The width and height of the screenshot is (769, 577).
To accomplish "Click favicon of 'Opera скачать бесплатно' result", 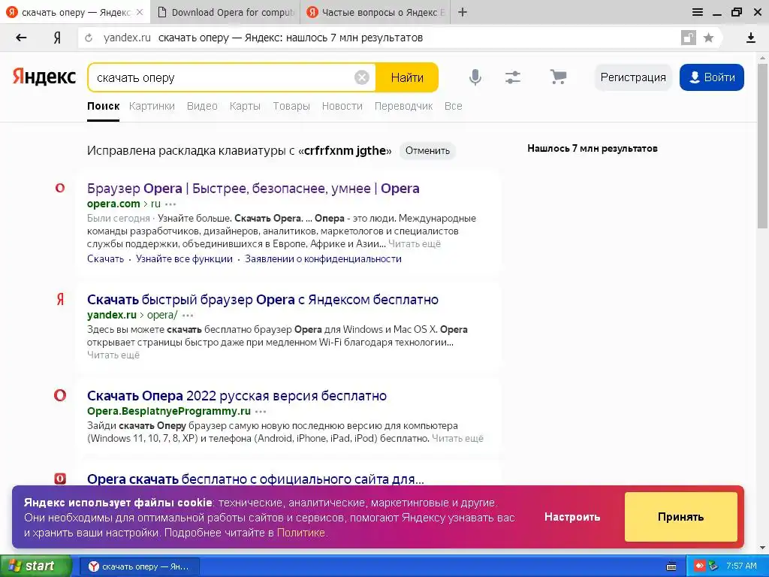I will 60,478.
